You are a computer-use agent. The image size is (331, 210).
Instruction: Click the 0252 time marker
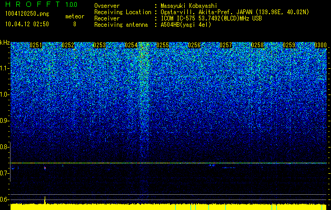68,45
